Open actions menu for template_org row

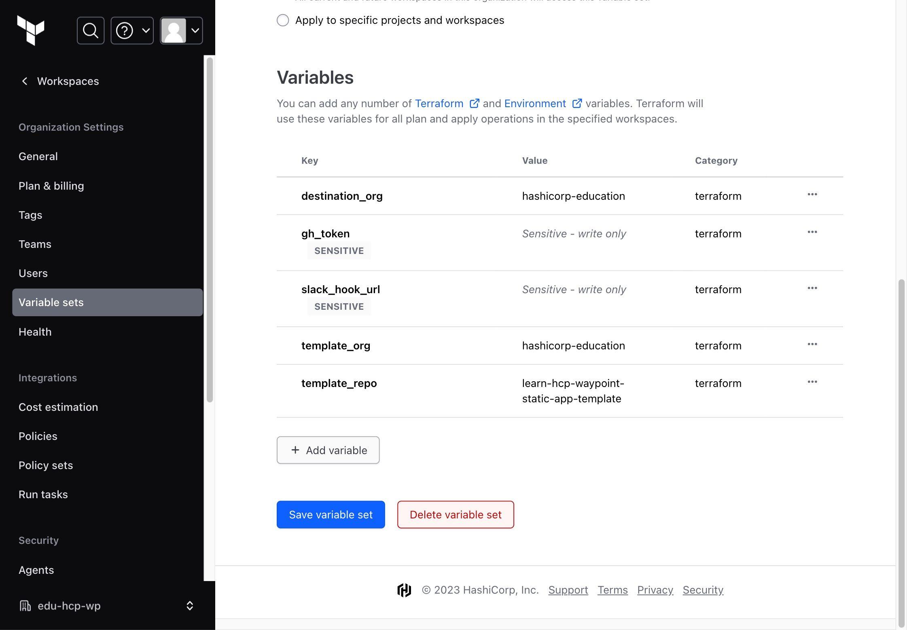click(812, 344)
